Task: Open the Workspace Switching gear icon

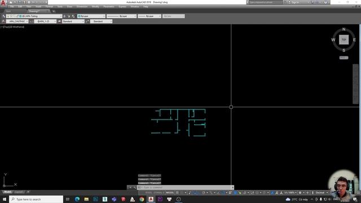Action: click(300, 193)
